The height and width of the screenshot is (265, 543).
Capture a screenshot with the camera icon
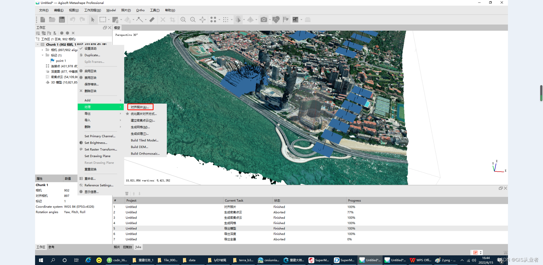click(264, 19)
